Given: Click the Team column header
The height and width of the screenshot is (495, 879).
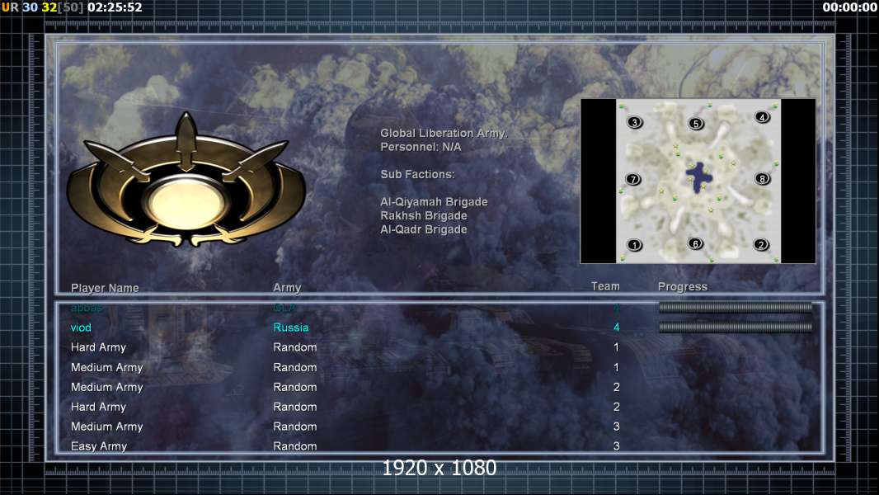Looking at the screenshot, I should 605,286.
